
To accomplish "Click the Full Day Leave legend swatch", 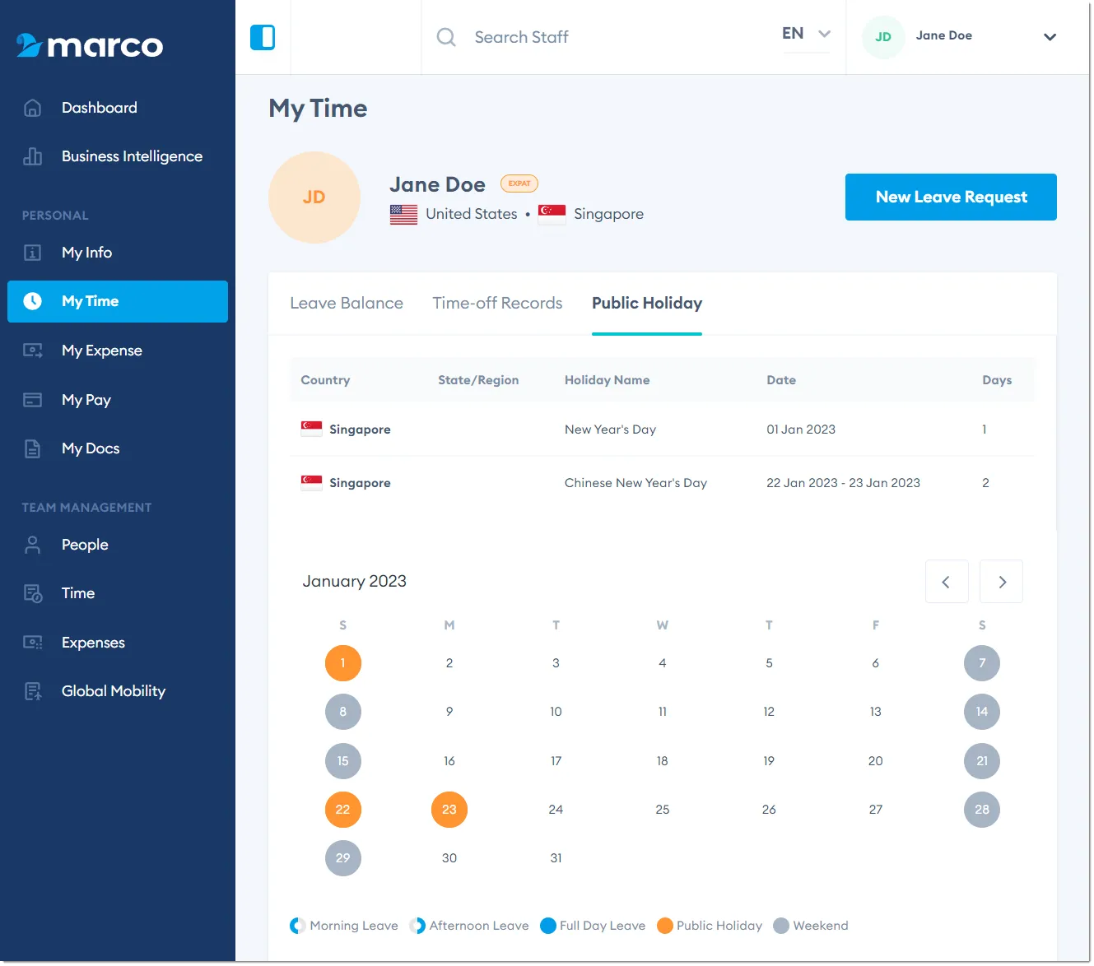I will point(548,926).
